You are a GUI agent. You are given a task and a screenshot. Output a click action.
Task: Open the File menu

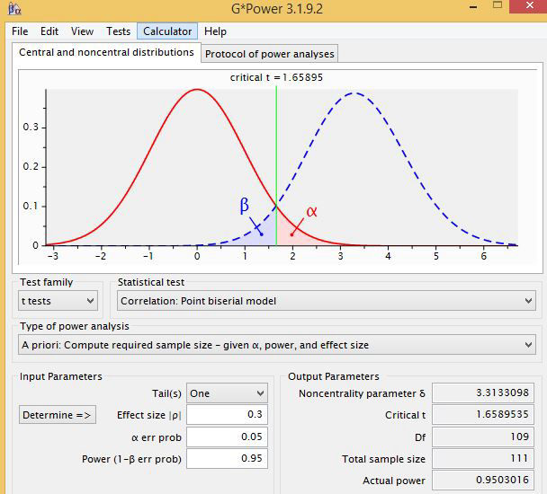tap(20, 31)
